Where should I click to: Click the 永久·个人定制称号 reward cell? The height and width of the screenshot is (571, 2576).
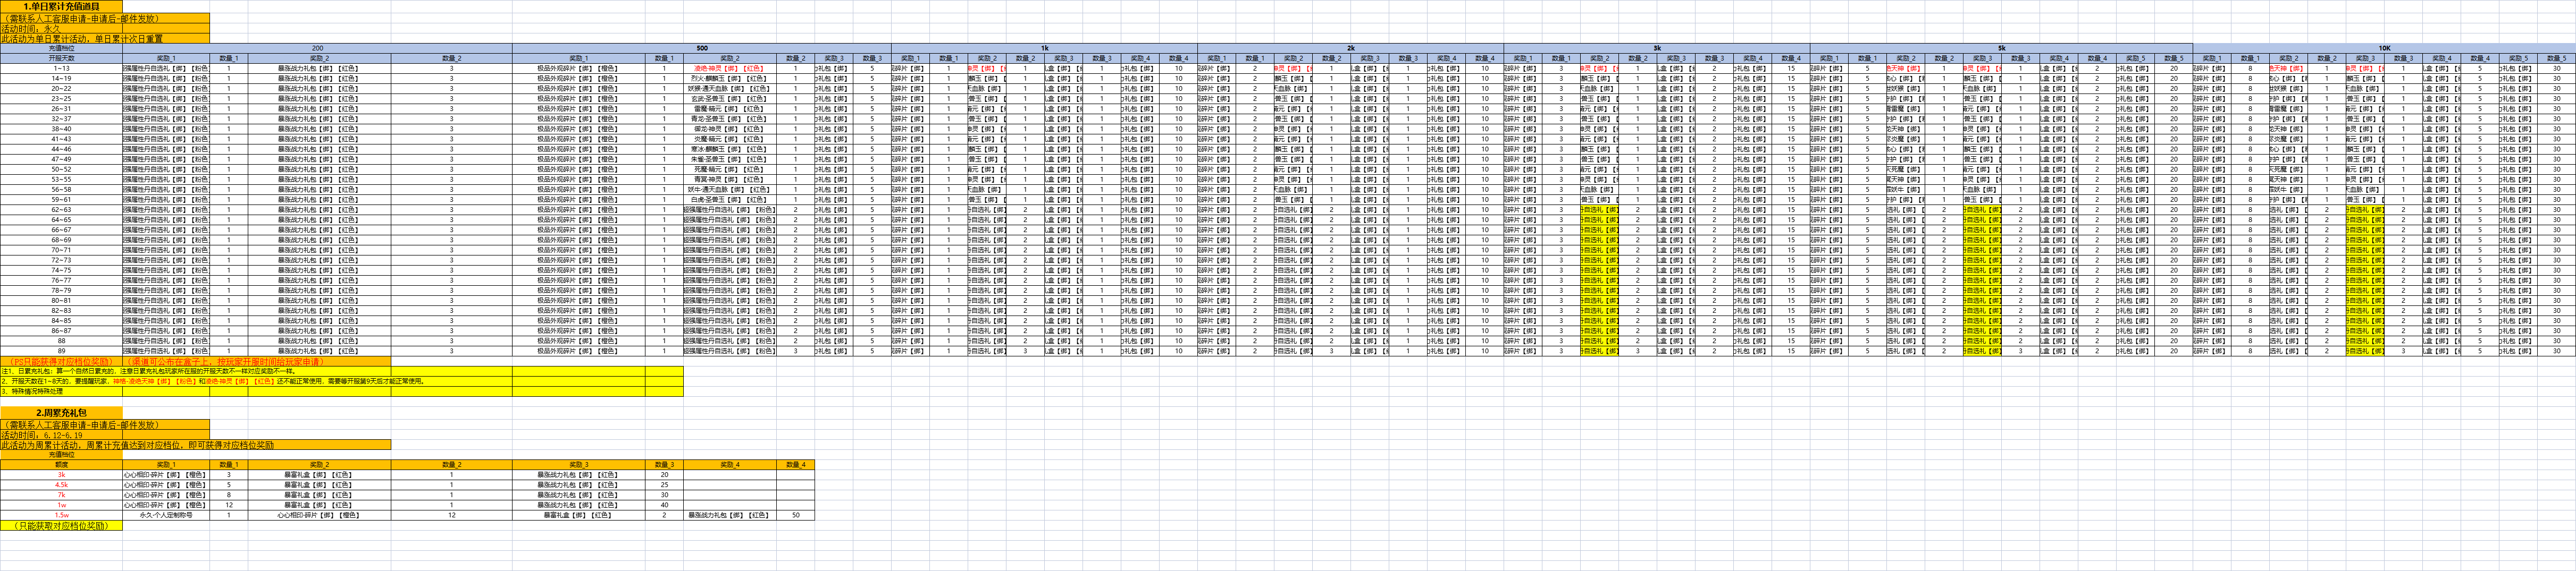pos(166,515)
